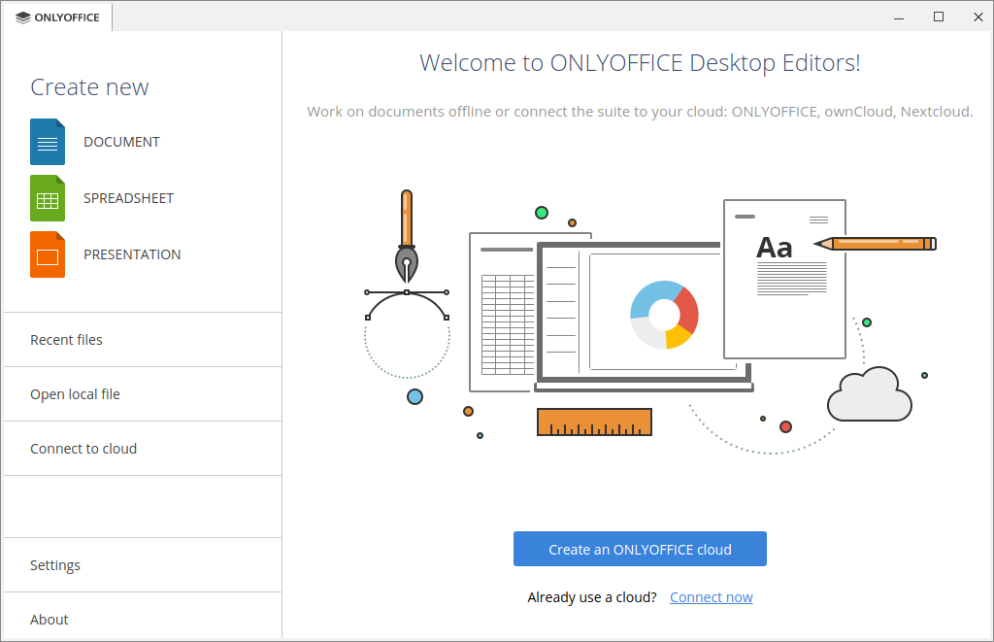
Task: Click Create an ONLYOFFICE cloud button
Action: [641, 549]
